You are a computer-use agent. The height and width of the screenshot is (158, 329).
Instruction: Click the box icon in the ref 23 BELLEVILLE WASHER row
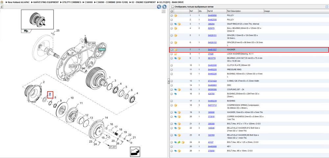[179, 135]
